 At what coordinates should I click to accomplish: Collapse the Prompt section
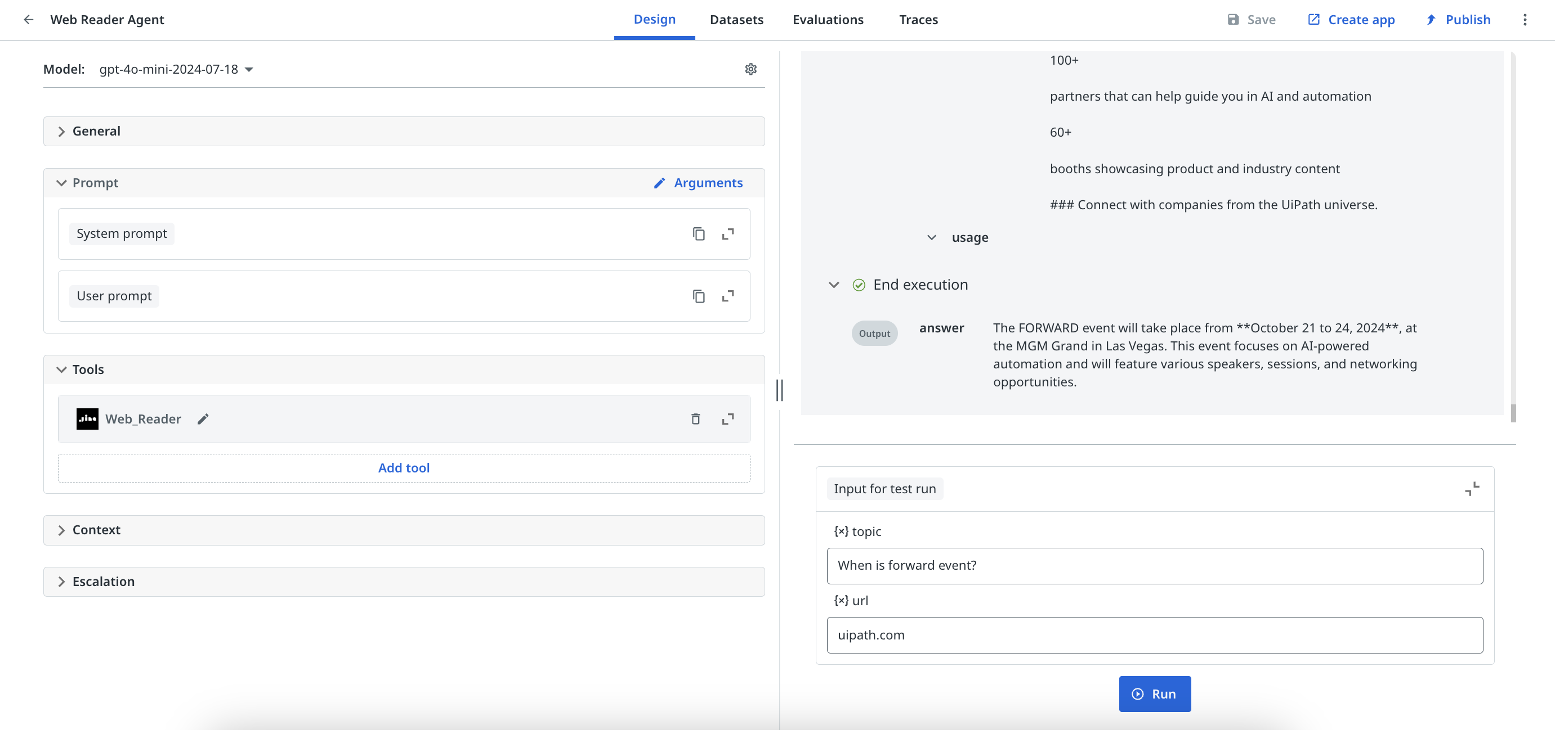pos(61,183)
